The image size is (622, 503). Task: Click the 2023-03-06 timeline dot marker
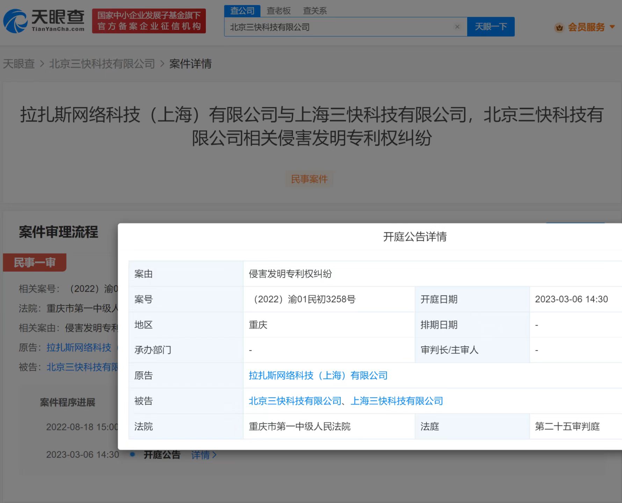point(132,454)
